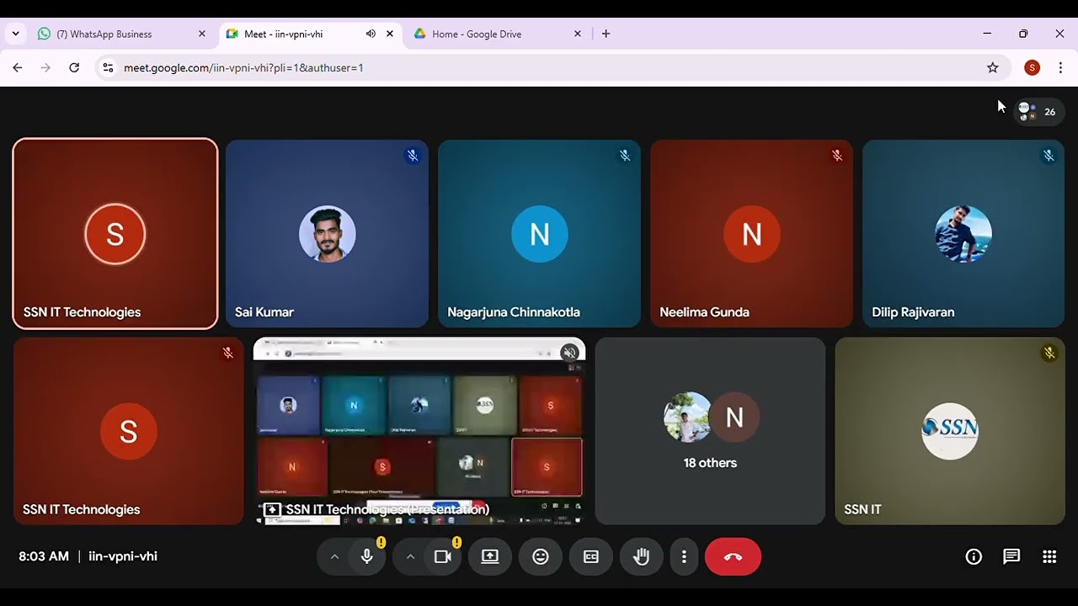
Task: Select Sai Kumar's video tile
Action: tap(327, 233)
